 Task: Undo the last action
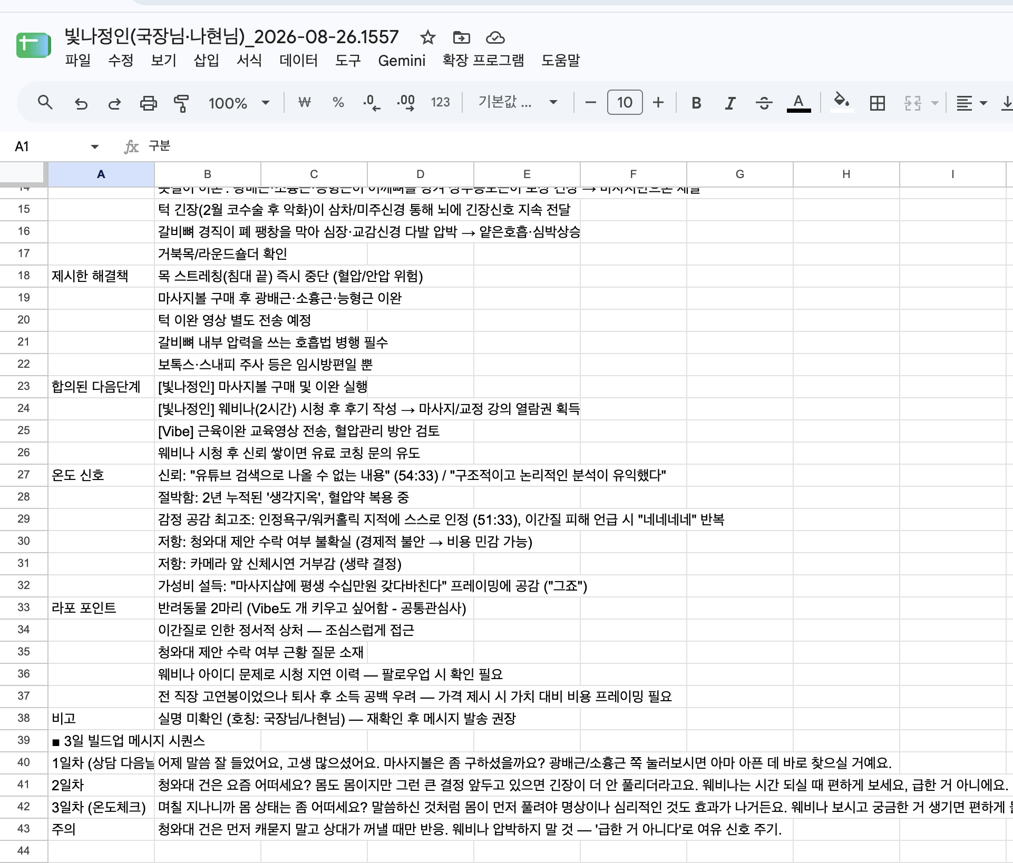[81, 103]
